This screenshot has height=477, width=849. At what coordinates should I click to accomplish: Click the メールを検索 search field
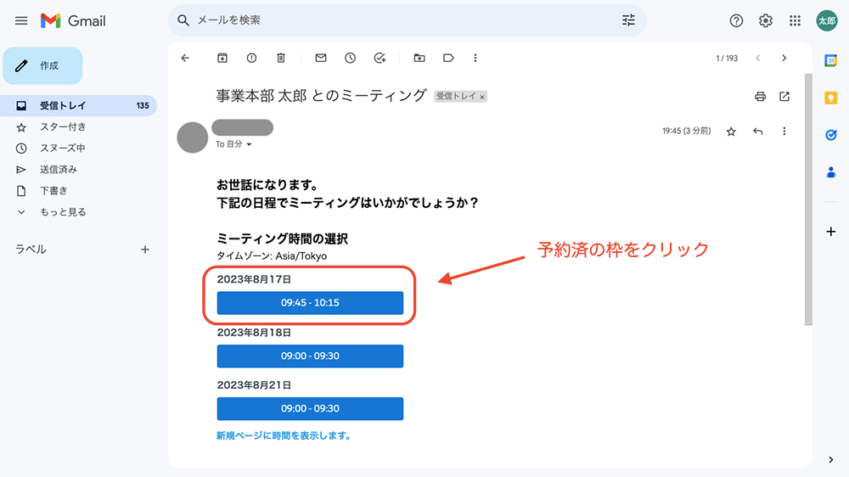[406, 20]
